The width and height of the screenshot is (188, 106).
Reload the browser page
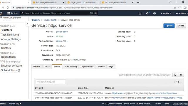8,8
